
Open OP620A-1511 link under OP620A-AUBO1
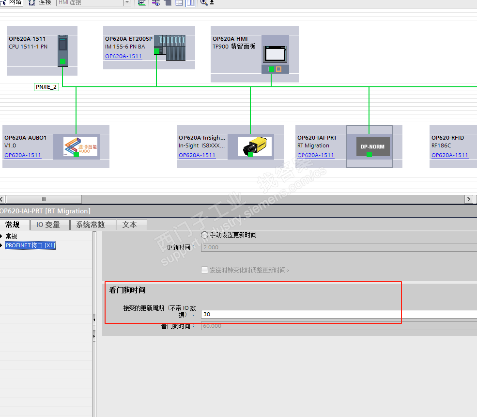click(23, 155)
